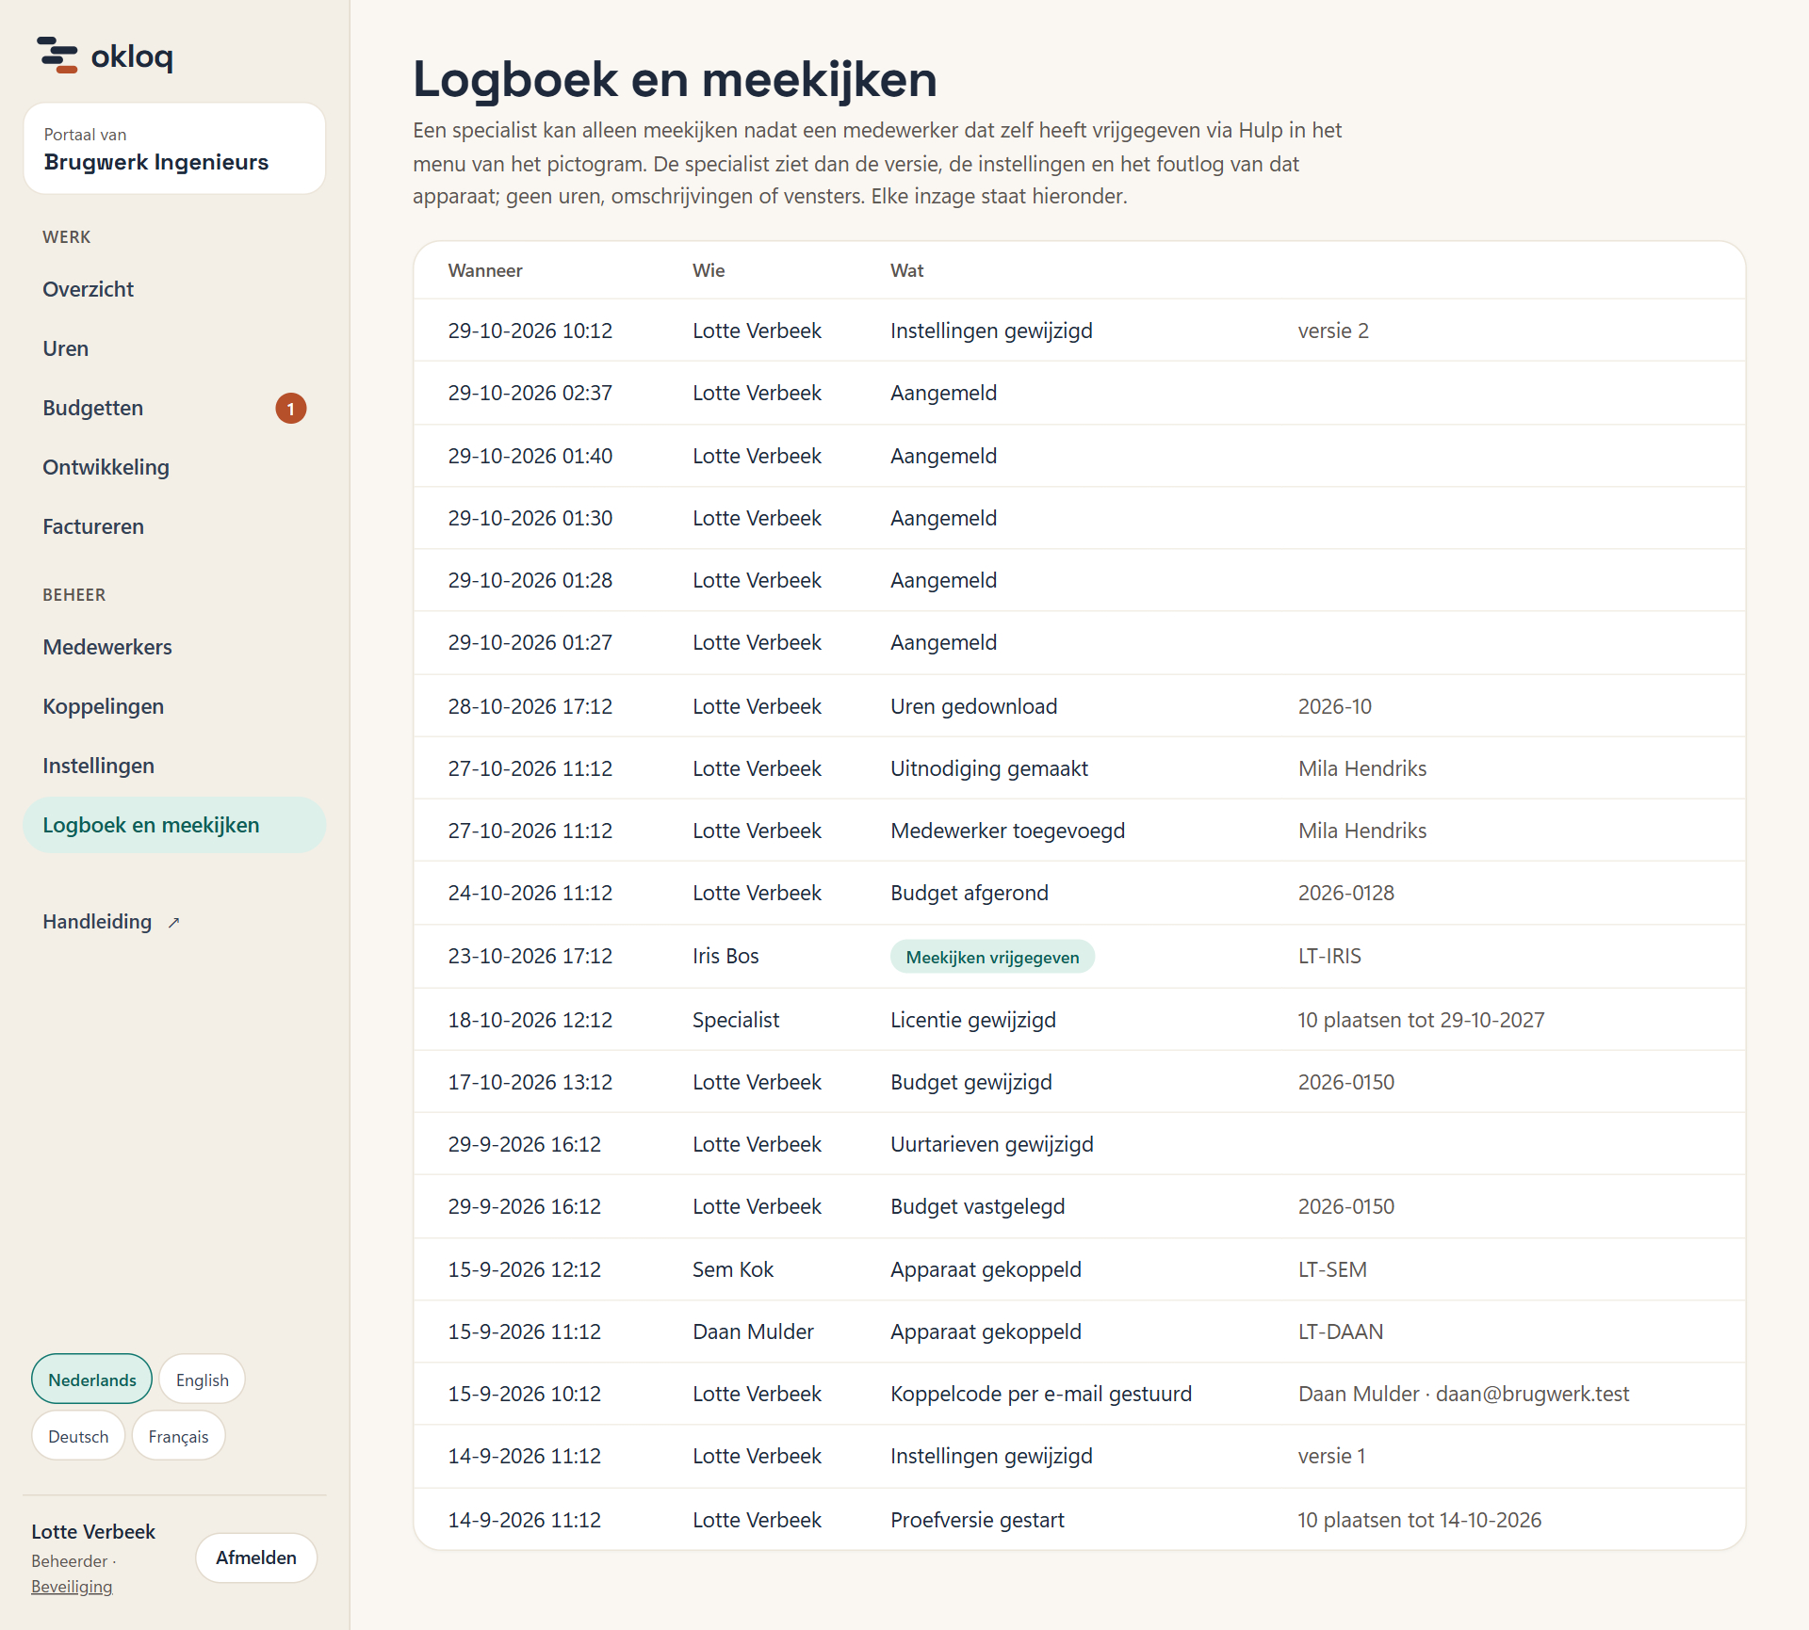The height and width of the screenshot is (1630, 1809).
Task: Click 'Daan Mulder' in Wie column
Action: [753, 1331]
